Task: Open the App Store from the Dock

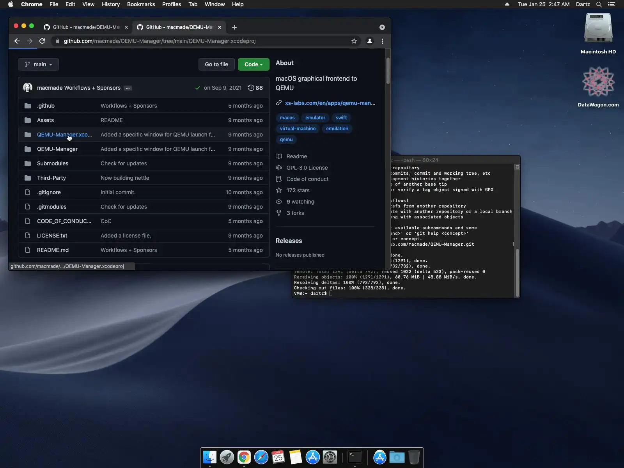Action: [x=313, y=457]
